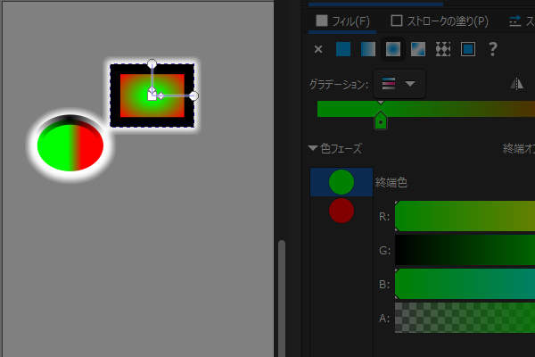This screenshot has width=535, height=357.
Task: Open the stroke style tab at the right edge
Action: 522,21
